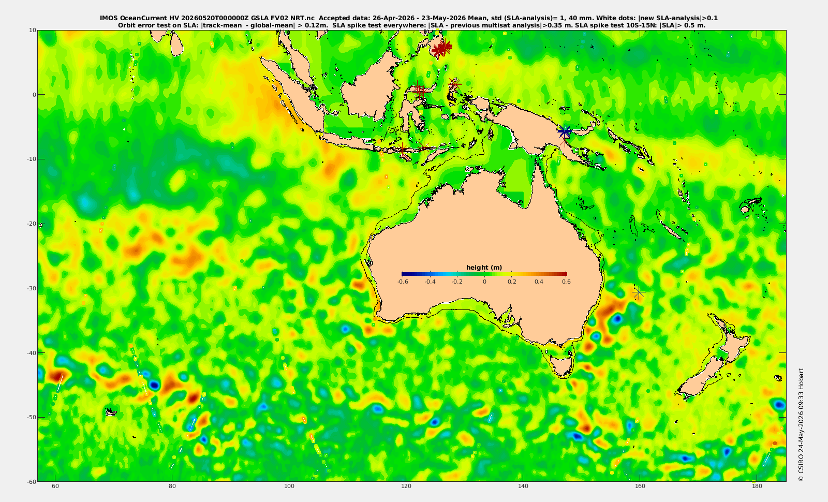
Task: Click the red star marker near Halmahera
Action: pyautogui.click(x=454, y=83)
